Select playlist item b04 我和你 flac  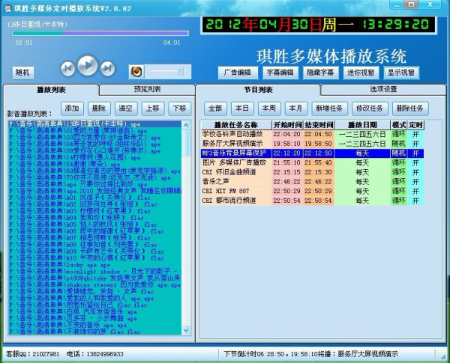click(95, 218)
